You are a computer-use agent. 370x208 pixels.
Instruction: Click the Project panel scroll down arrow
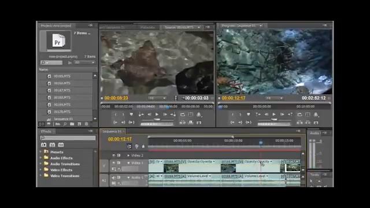(x=95, y=118)
